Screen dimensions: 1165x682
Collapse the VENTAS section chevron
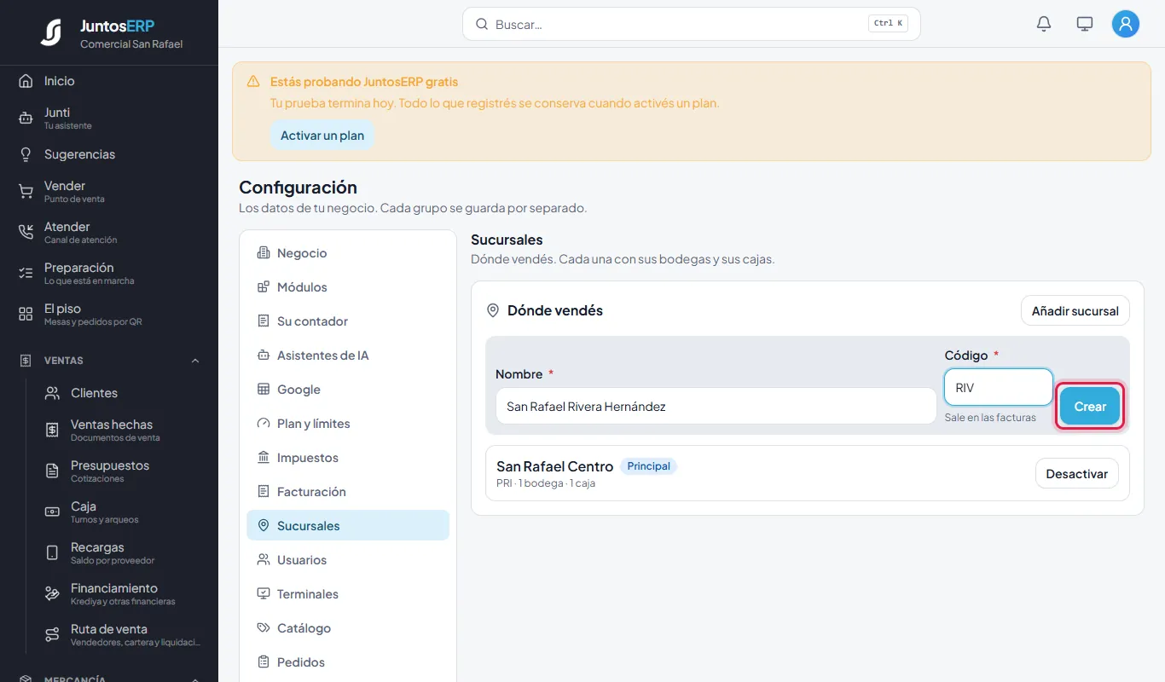point(195,361)
